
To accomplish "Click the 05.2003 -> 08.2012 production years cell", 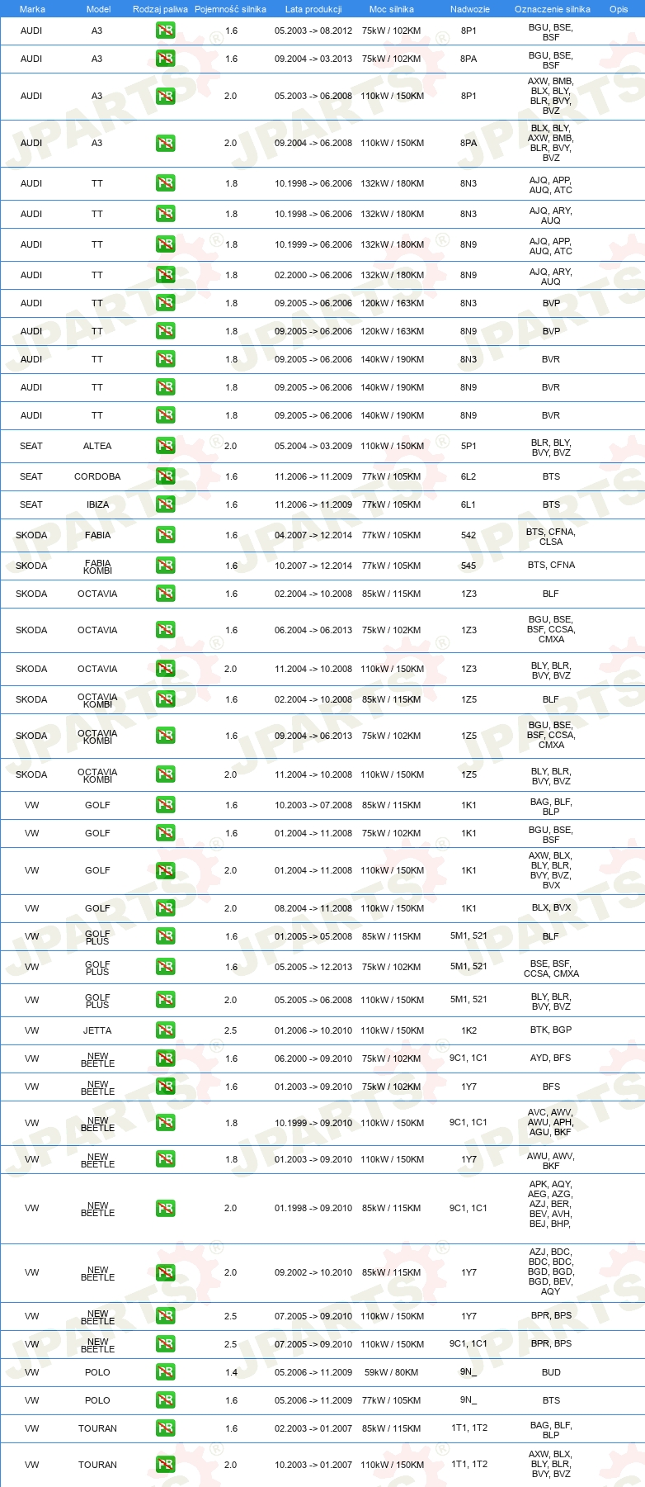I will point(313,31).
